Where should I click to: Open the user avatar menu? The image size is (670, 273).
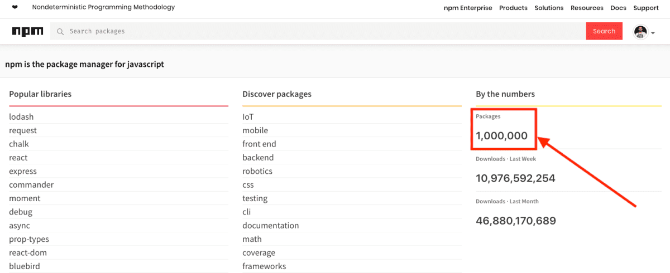pos(644,32)
